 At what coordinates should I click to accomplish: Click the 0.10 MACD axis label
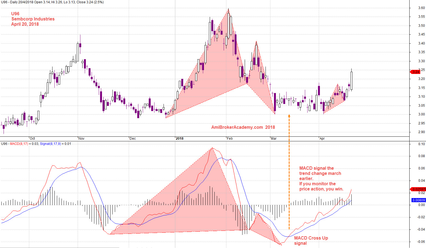click(422, 144)
